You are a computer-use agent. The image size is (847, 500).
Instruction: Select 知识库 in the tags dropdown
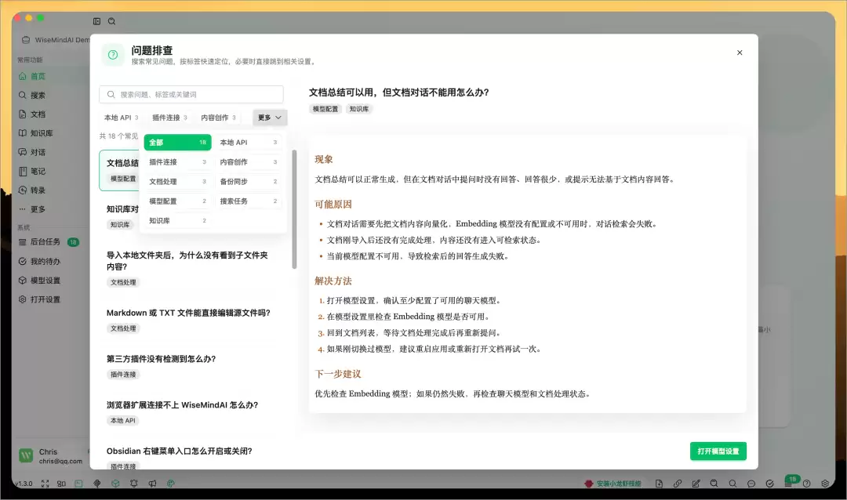(x=178, y=220)
